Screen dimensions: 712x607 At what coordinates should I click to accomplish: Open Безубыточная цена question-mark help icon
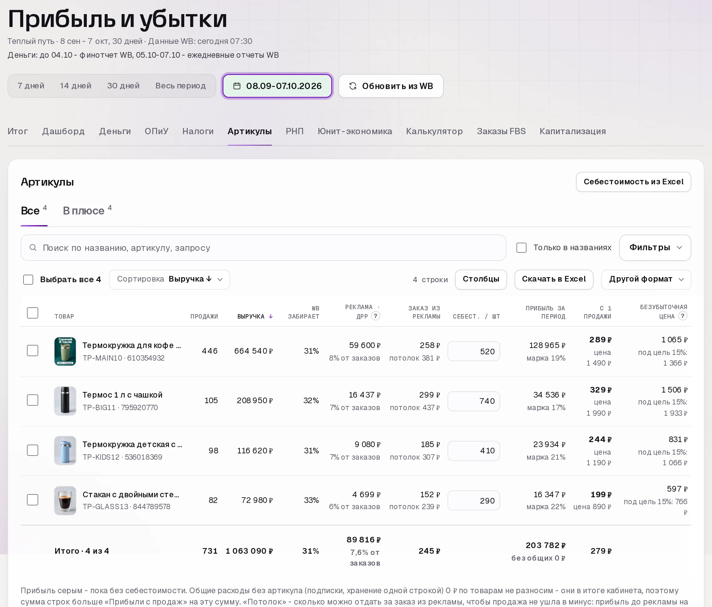[683, 316]
